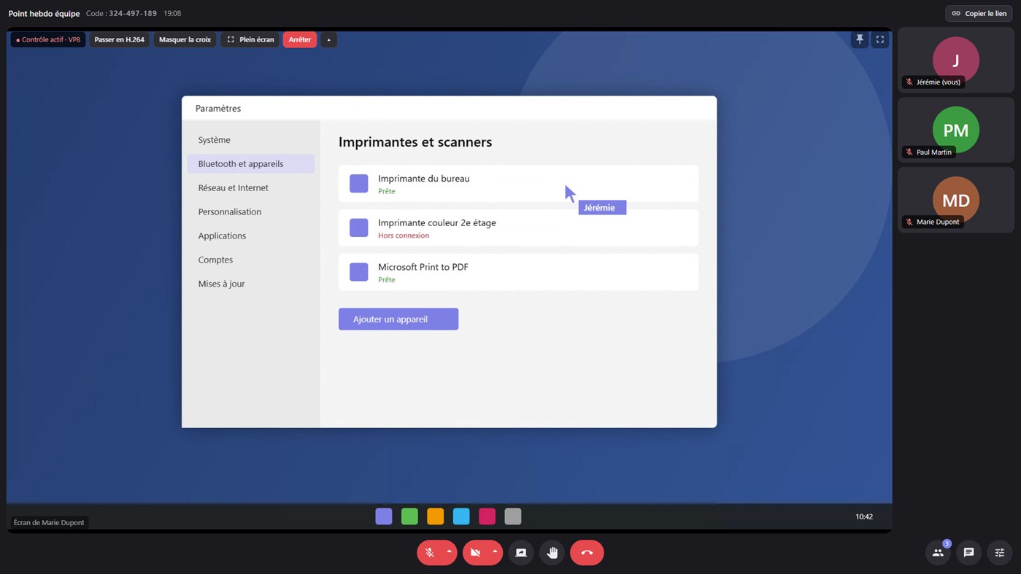The width and height of the screenshot is (1021, 574).
Task: Open the settings sliders icon
Action: click(x=1000, y=553)
